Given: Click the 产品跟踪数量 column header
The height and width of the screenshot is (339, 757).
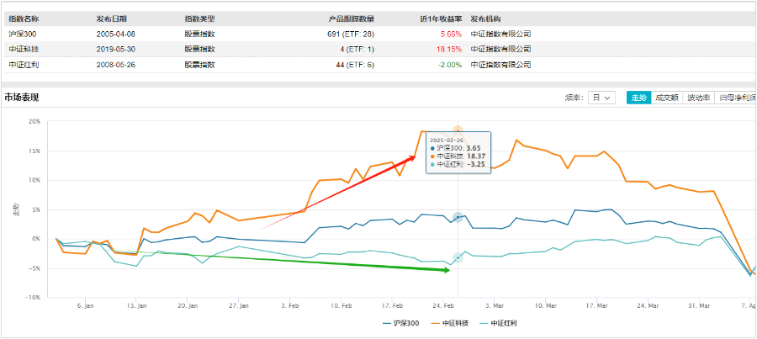Looking at the screenshot, I should point(351,18).
